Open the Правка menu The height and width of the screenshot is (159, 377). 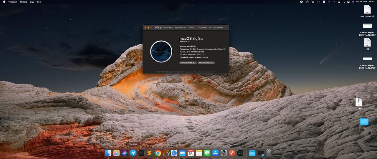point(24,2)
